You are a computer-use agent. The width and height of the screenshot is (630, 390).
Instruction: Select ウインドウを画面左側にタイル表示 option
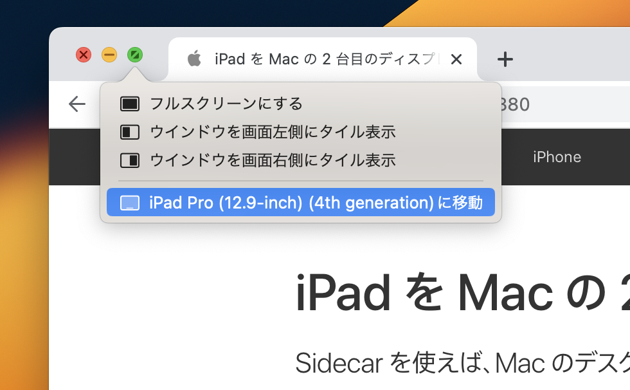point(272,133)
